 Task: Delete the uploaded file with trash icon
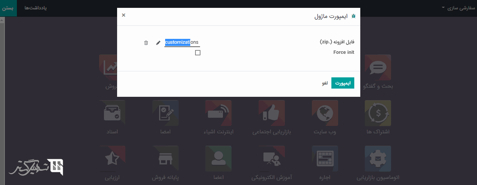click(x=146, y=43)
